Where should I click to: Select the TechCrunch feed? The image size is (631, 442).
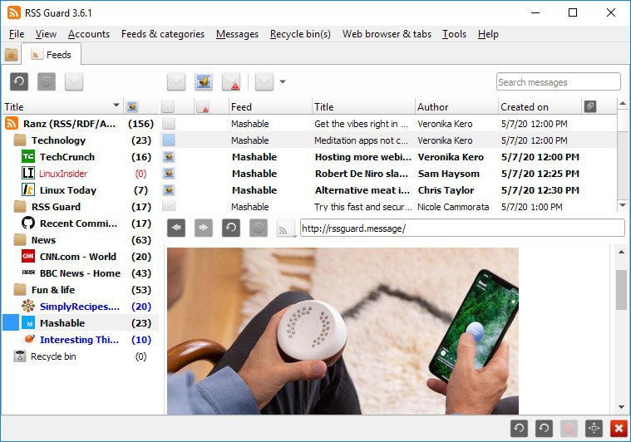pyautogui.click(x=67, y=157)
